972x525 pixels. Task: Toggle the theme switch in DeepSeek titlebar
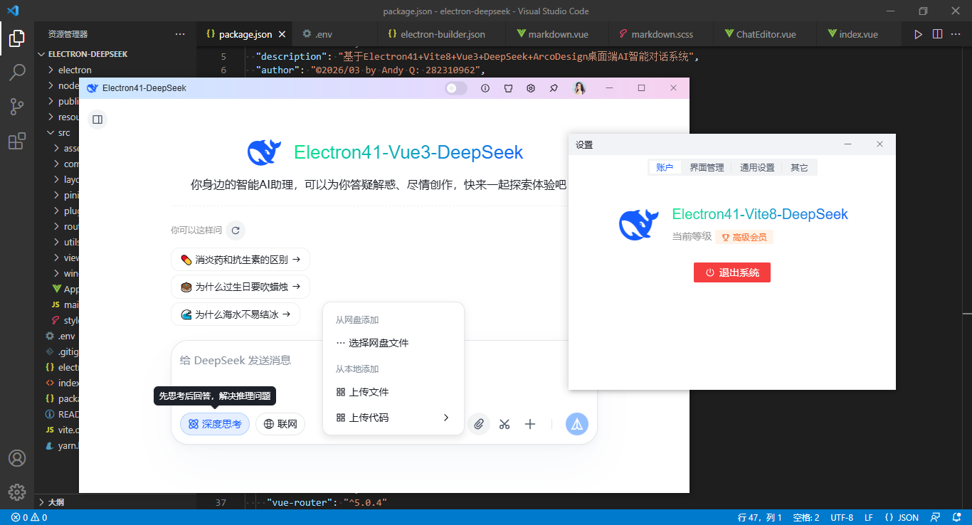coord(455,87)
